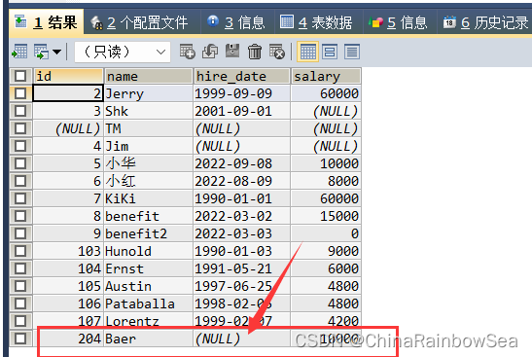The image size is (532, 357).
Task: Click the name column header
Action: [148, 76]
